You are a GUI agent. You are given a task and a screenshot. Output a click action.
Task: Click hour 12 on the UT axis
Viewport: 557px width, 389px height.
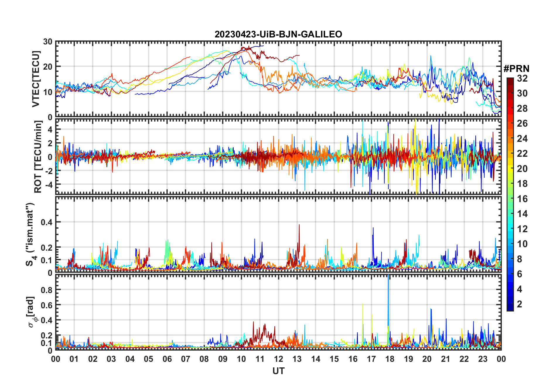[x=278, y=359]
